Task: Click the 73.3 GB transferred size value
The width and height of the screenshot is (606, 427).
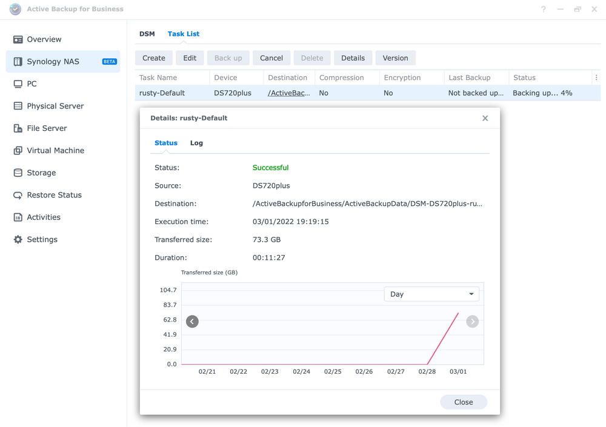Action: tap(267, 240)
